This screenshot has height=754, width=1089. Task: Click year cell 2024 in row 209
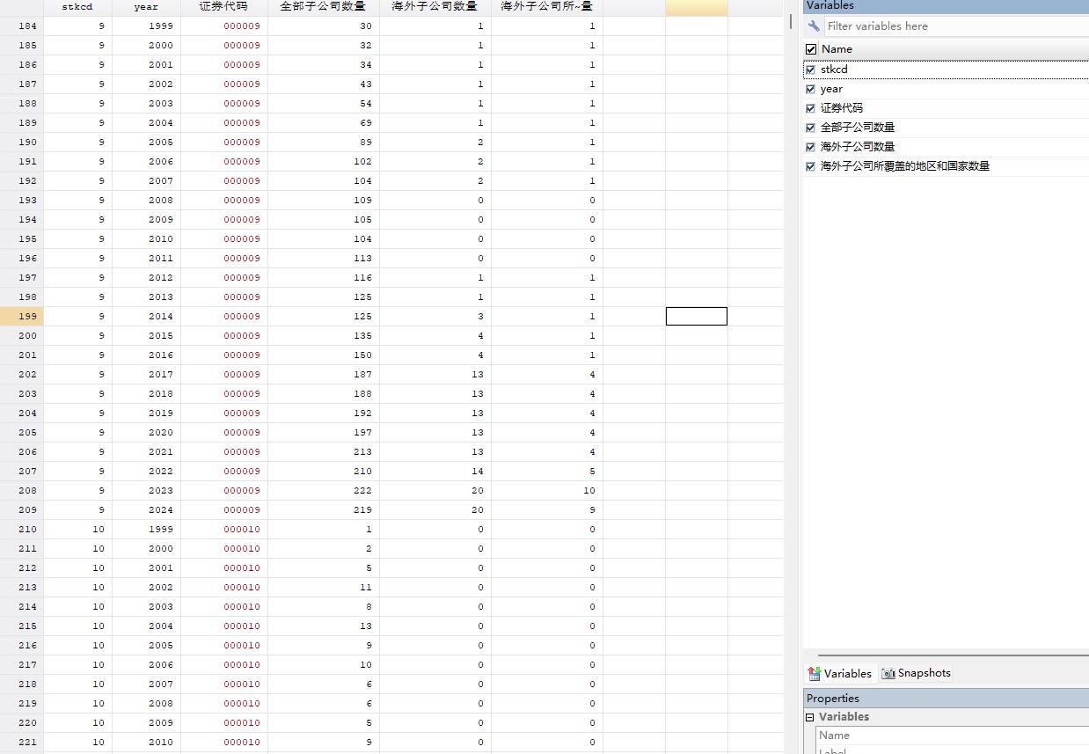click(146, 510)
